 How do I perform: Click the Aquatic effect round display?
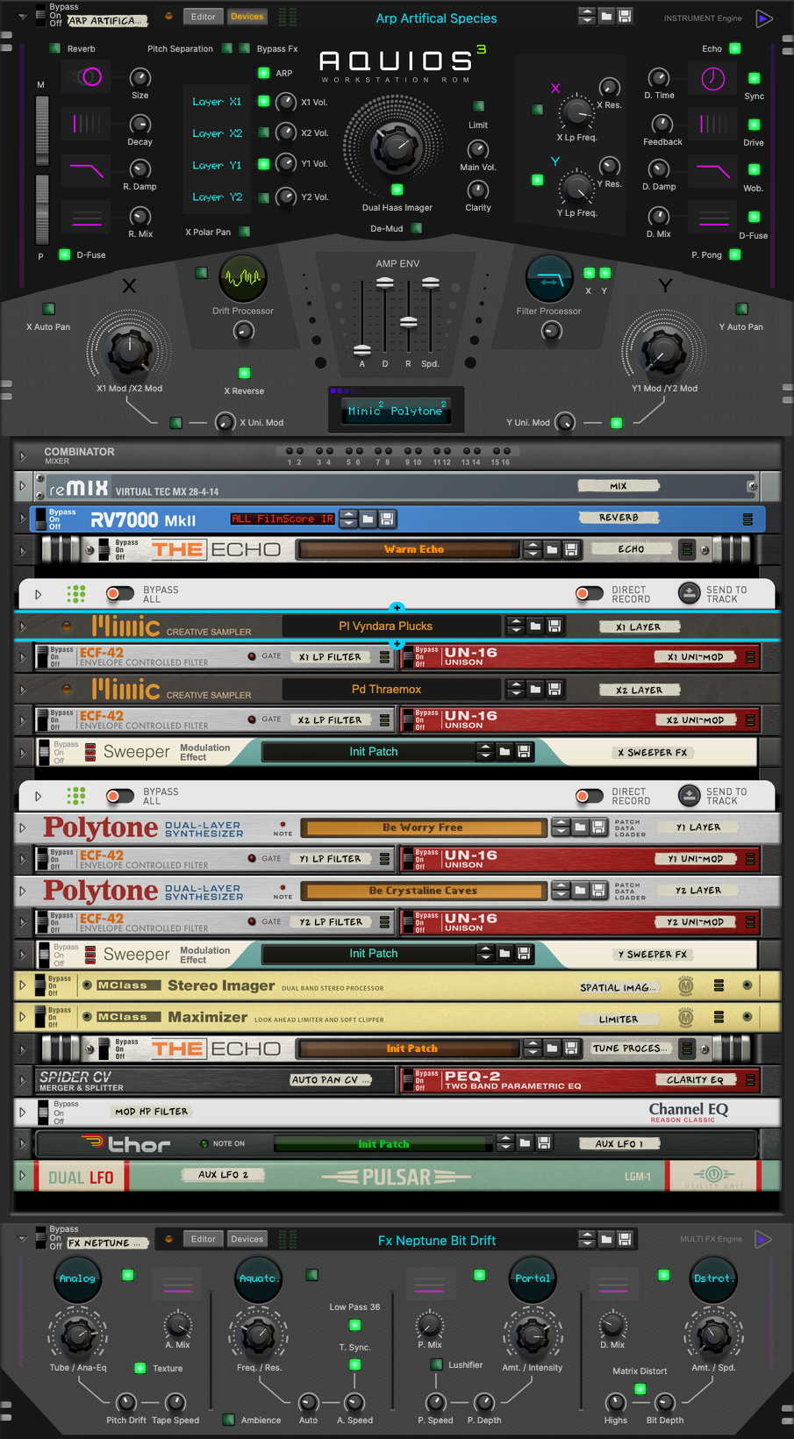258,1278
